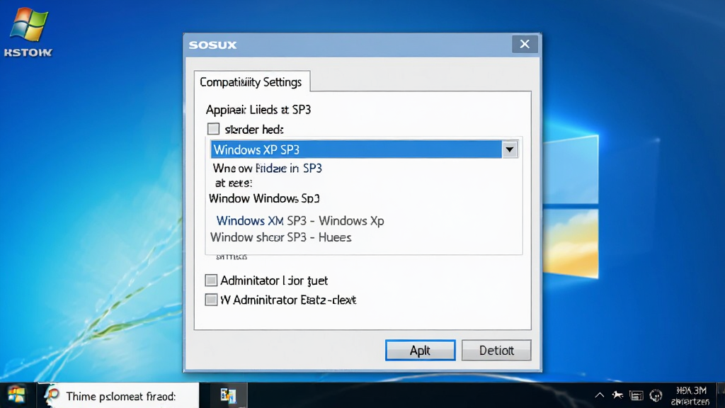Click the Aplt button
This screenshot has width=725, height=408.
pyautogui.click(x=421, y=350)
